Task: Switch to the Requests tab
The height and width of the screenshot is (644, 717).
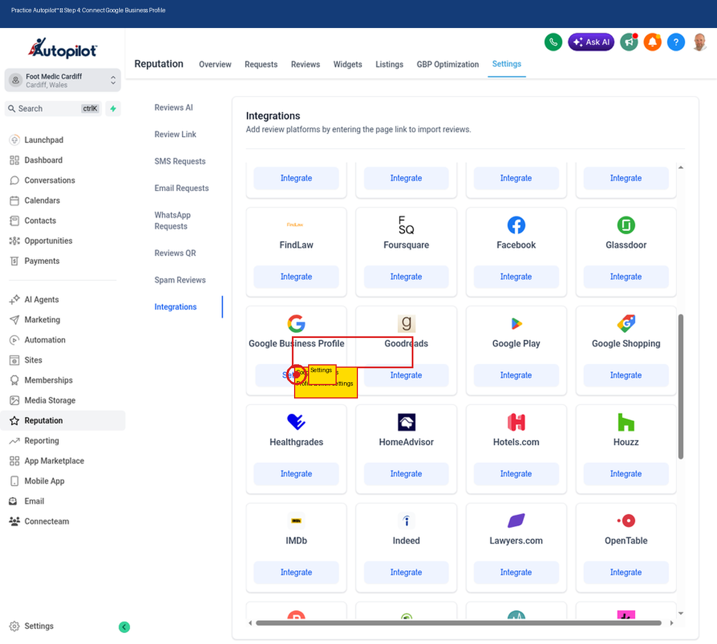Action: (261, 64)
